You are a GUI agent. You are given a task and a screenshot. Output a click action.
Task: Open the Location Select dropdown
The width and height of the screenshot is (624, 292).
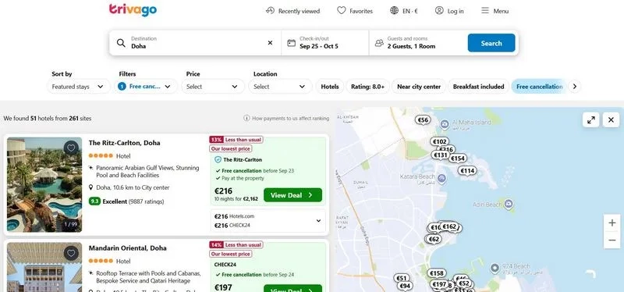280,87
